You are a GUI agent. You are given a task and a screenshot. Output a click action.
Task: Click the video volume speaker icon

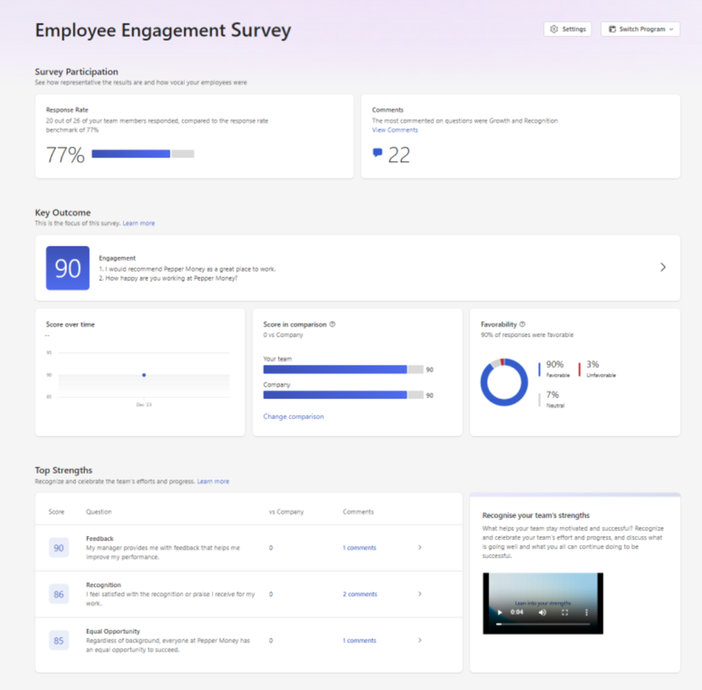pyautogui.click(x=543, y=613)
